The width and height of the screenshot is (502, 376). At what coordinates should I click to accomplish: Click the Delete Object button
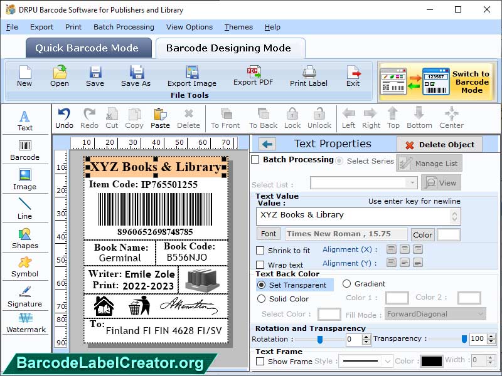pyautogui.click(x=439, y=145)
